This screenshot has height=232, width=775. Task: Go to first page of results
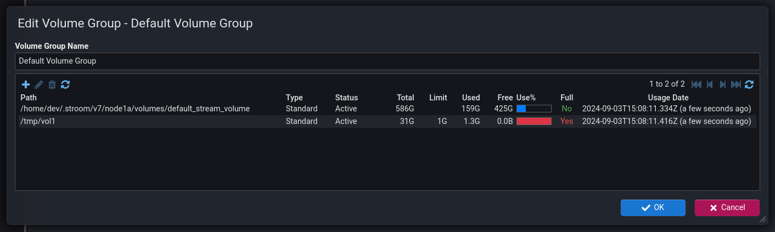[x=697, y=84]
